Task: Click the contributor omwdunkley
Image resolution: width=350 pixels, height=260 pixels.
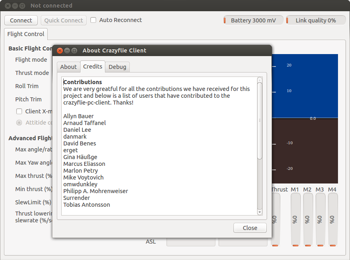Action: point(80,184)
